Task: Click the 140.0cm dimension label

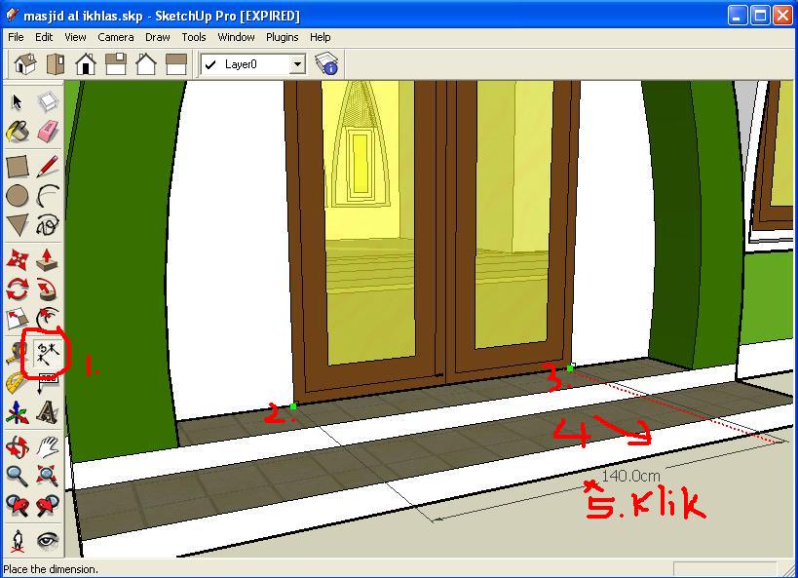Action: pos(630,476)
